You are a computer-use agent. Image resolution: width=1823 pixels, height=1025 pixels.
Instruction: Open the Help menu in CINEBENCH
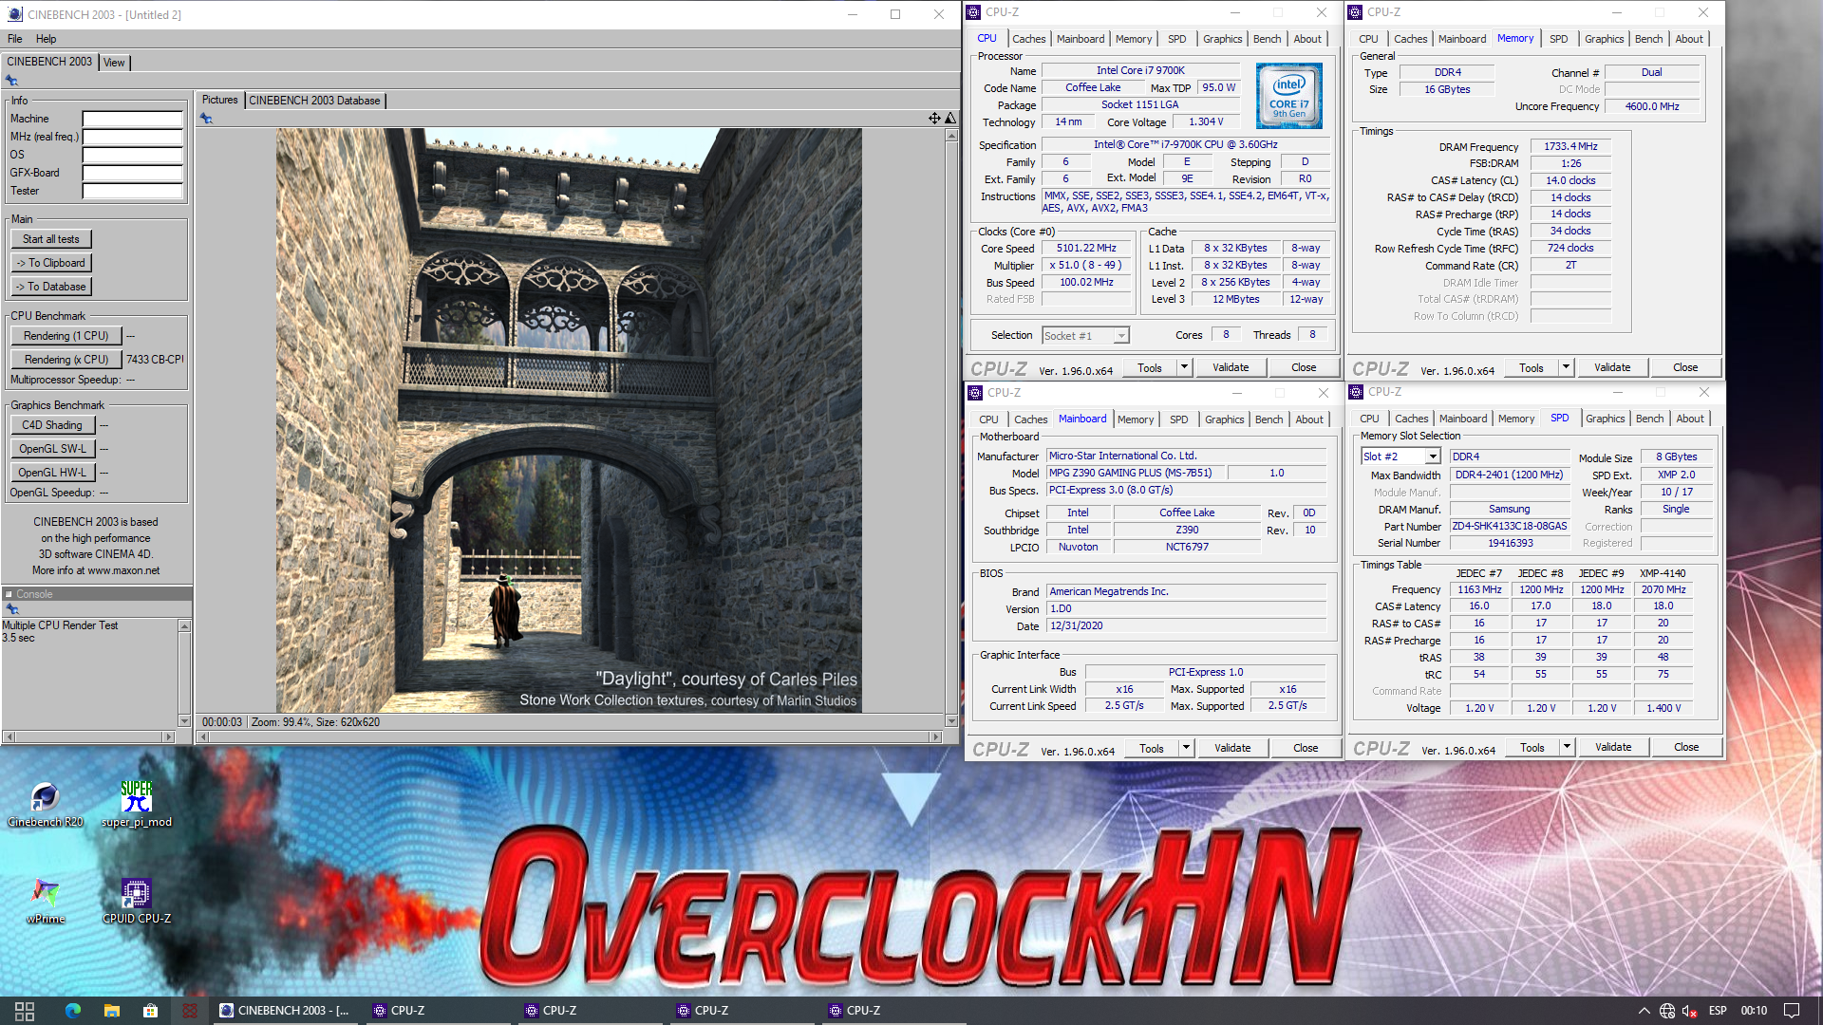(x=47, y=39)
